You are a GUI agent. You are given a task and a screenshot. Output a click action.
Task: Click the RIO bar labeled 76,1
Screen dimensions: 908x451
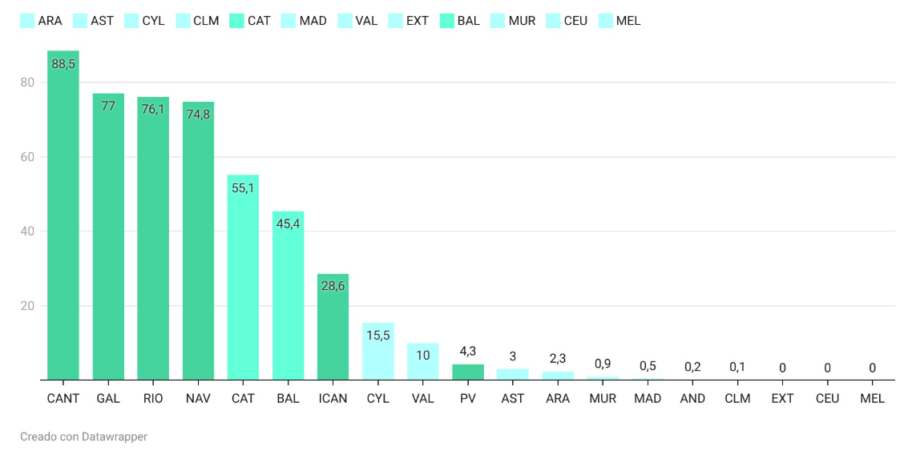pyautogui.click(x=153, y=239)
